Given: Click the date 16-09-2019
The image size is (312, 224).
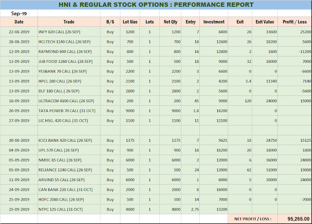Looking at the screenshot, I should (19, 101).
